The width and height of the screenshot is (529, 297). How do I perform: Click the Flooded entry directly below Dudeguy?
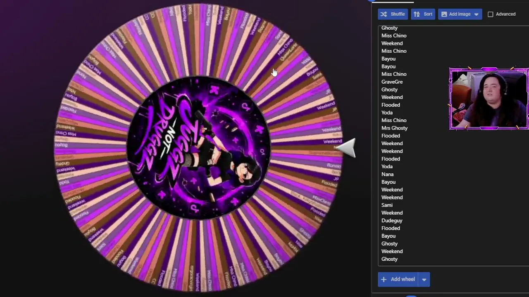tap(391, 228)
